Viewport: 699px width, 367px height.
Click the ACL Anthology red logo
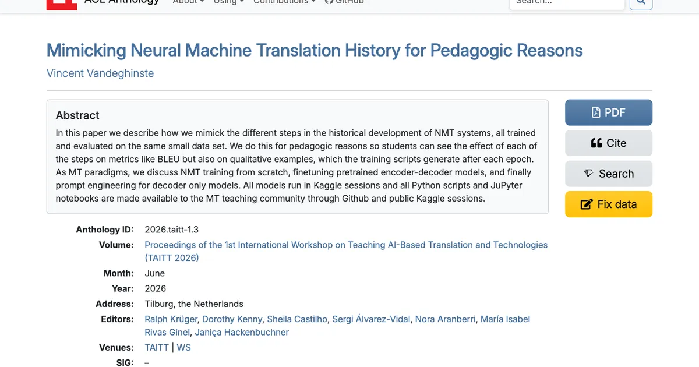tap(62, 3)
